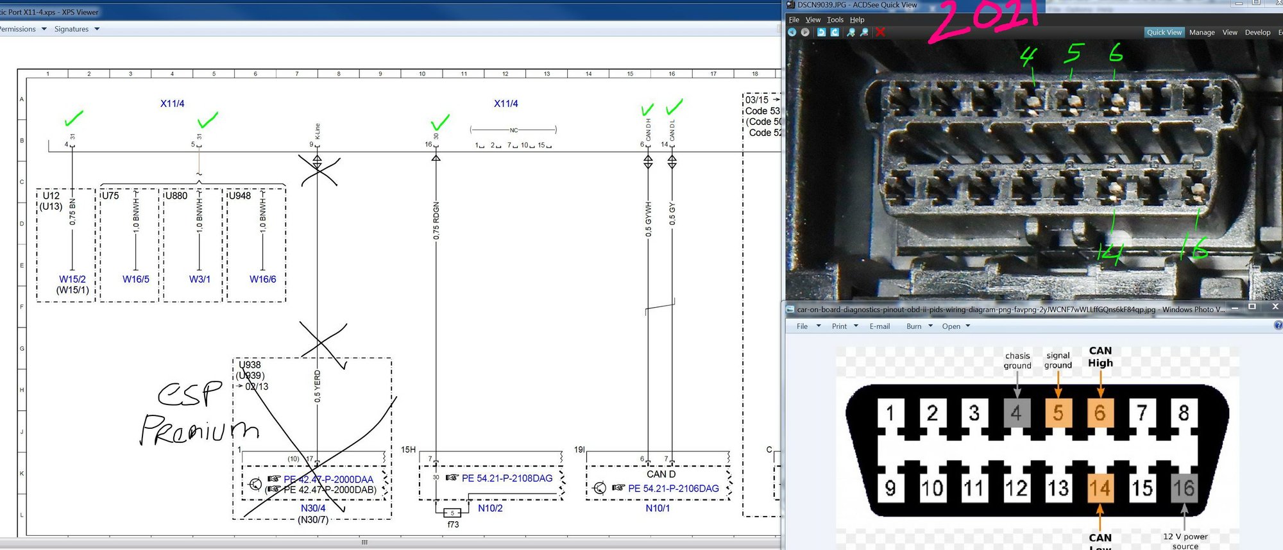Click the ACDSee next image arrow

[805, 32]
